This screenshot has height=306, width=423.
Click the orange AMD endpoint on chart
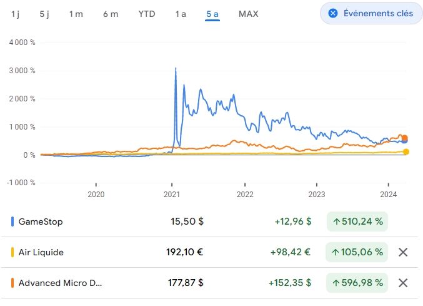click(x=404, y=138)
